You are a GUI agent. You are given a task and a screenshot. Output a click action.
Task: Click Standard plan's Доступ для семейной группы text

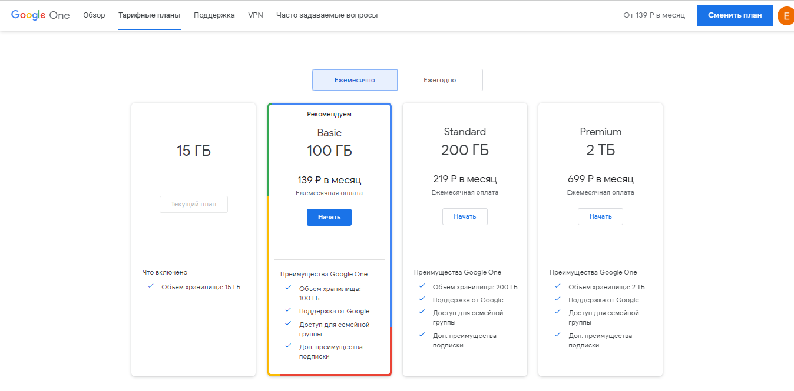(x=468, y=318)
